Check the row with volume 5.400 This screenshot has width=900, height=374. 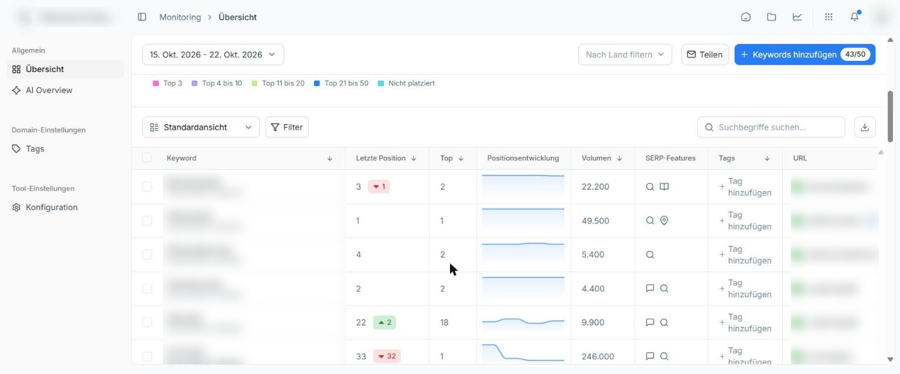pos(147,255)
